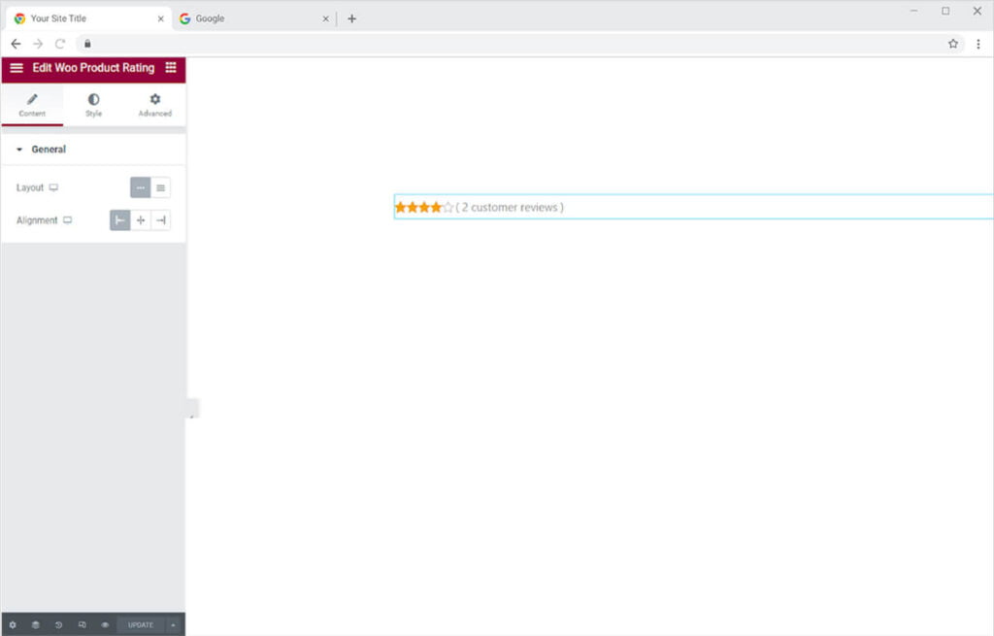The height and width of the screenshot is (636, 994).
Task: Switch to the Style tab
Action: (x=93, y=105)
